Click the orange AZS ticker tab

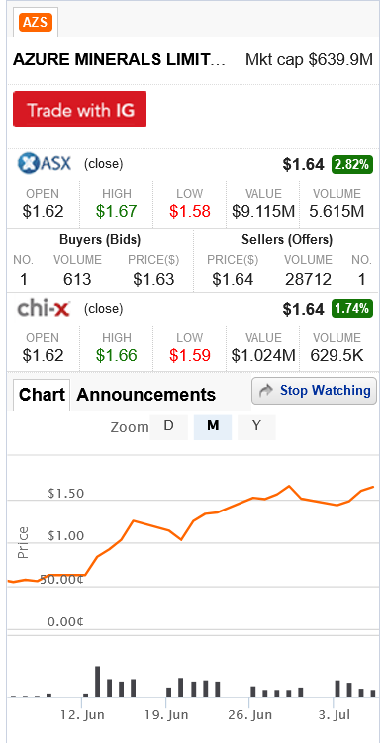click(36, 23)
